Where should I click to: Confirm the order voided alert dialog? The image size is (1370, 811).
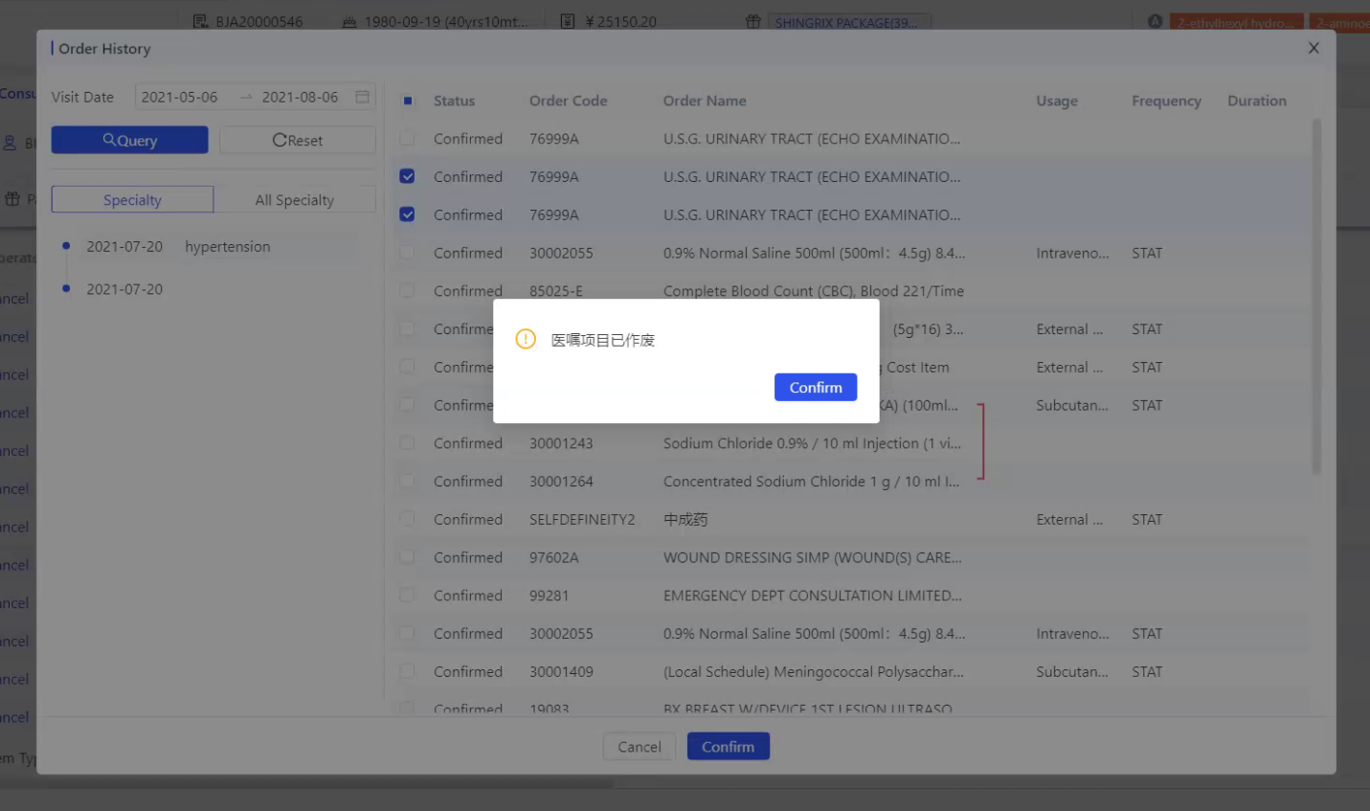pyautogui.click(x=815, y=387)
